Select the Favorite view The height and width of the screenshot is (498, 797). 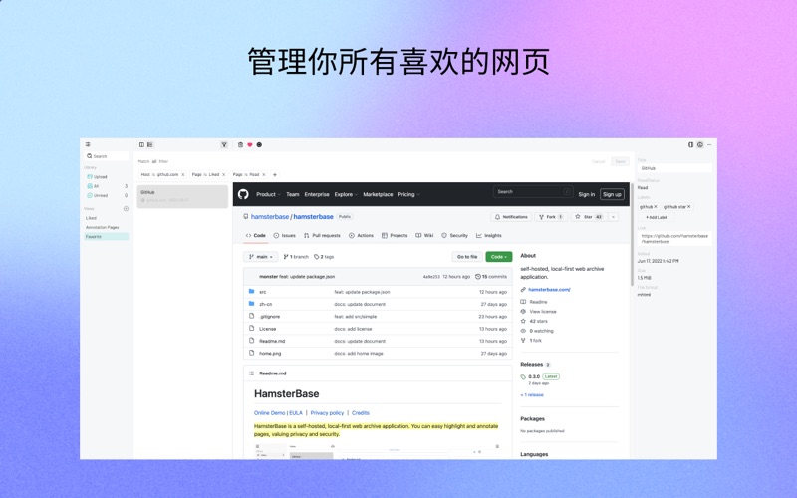click(x=107, y=237)
